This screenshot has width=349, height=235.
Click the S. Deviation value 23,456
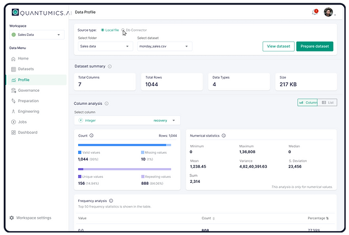click(x=295, y=167)
